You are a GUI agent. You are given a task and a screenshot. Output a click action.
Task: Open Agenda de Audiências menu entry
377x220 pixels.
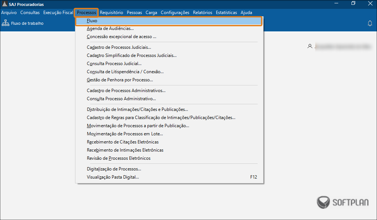coord(110,28)
